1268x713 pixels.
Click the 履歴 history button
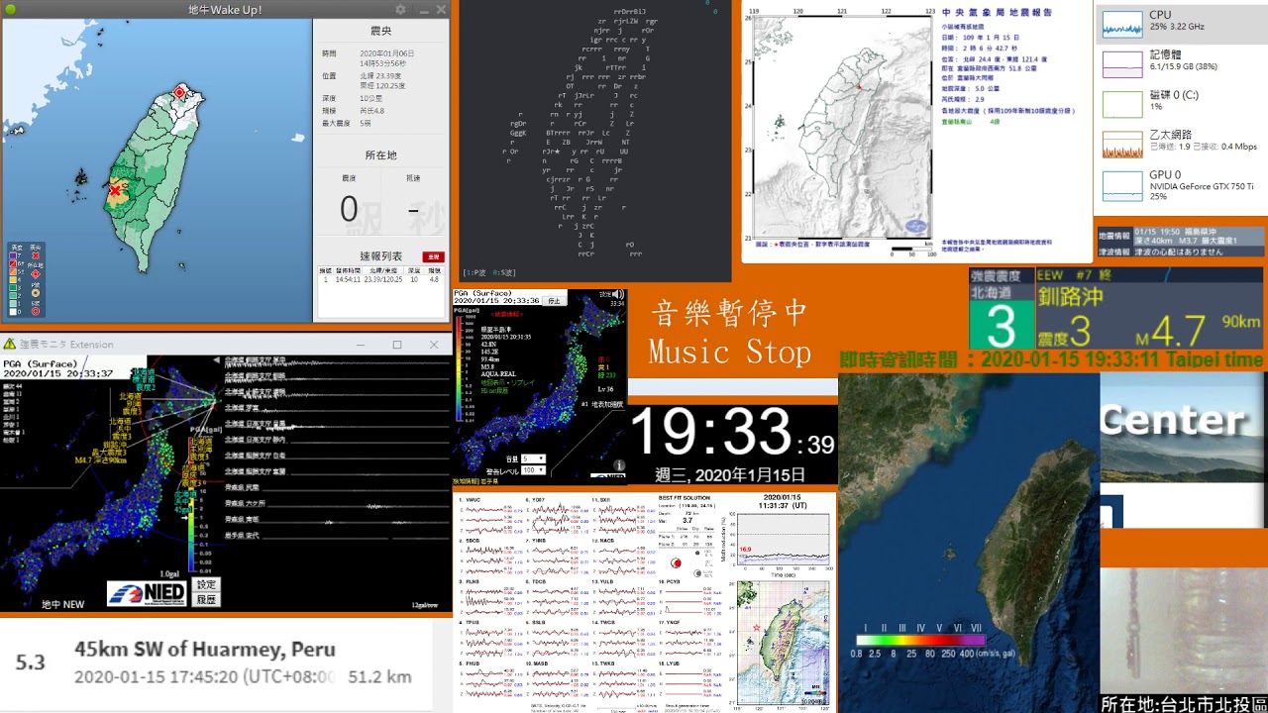pyautogui.click(x=206, y=599)
